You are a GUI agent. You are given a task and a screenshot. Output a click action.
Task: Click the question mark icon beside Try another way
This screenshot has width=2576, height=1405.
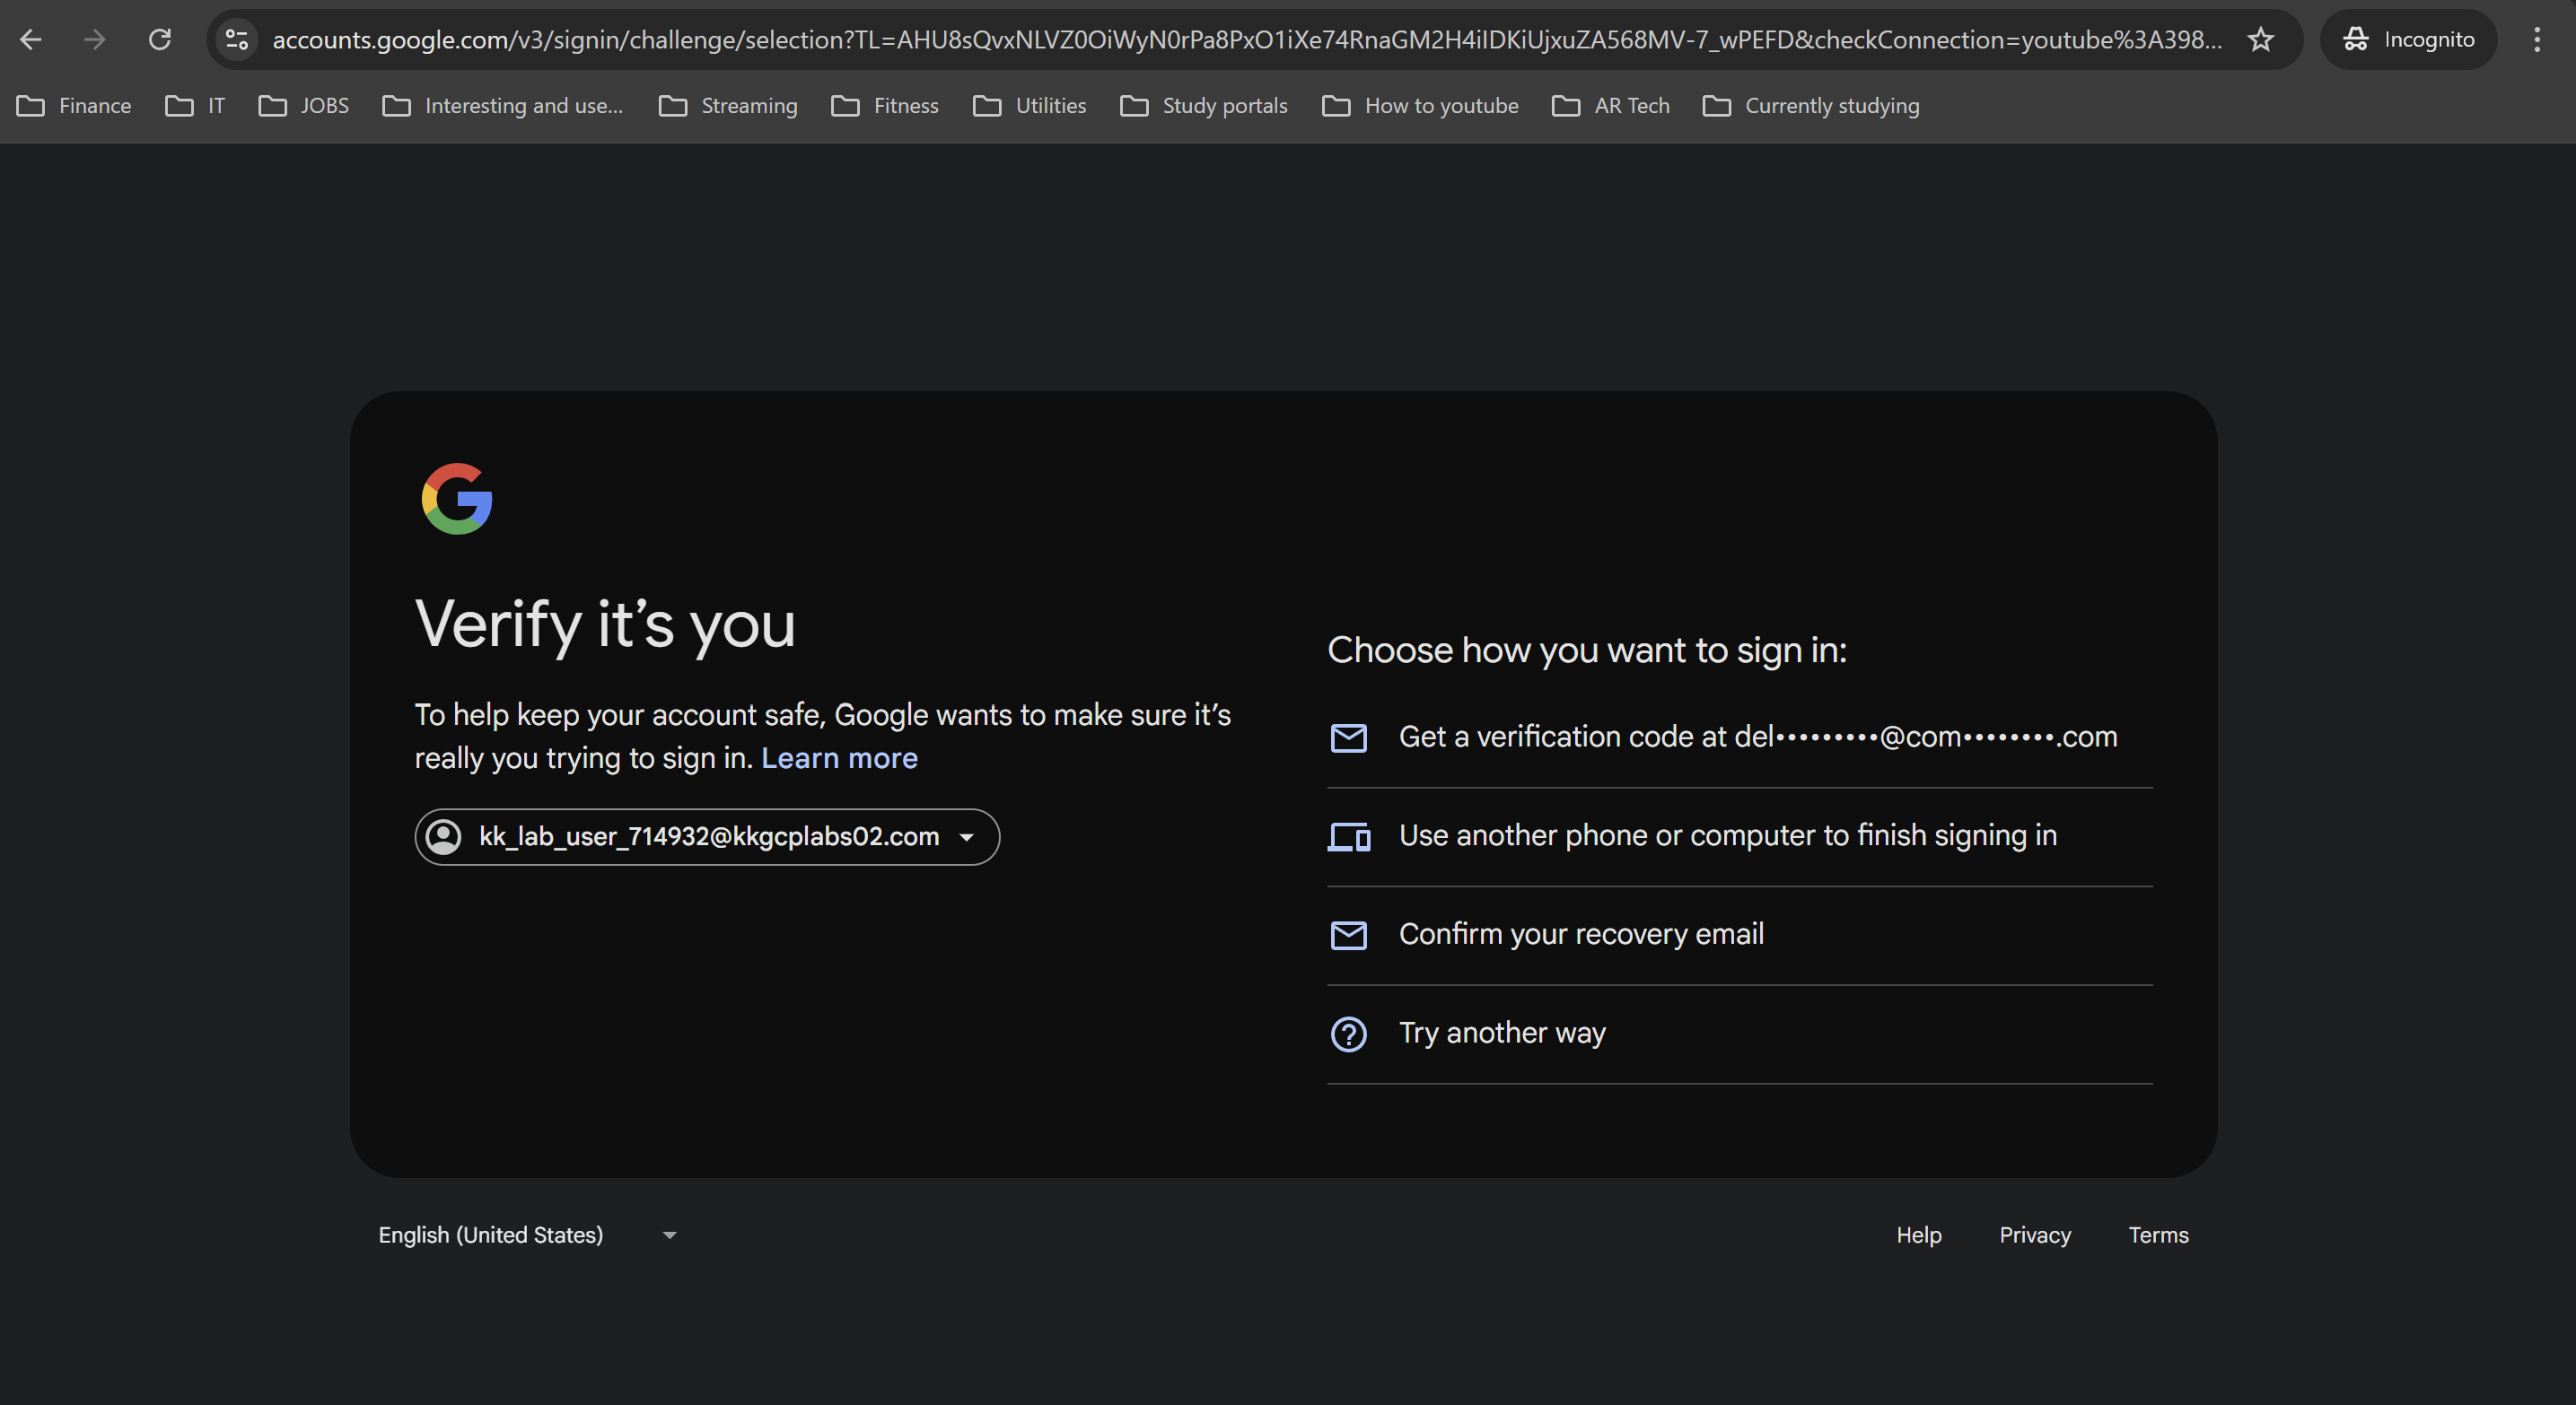tap(1348, 1034)
